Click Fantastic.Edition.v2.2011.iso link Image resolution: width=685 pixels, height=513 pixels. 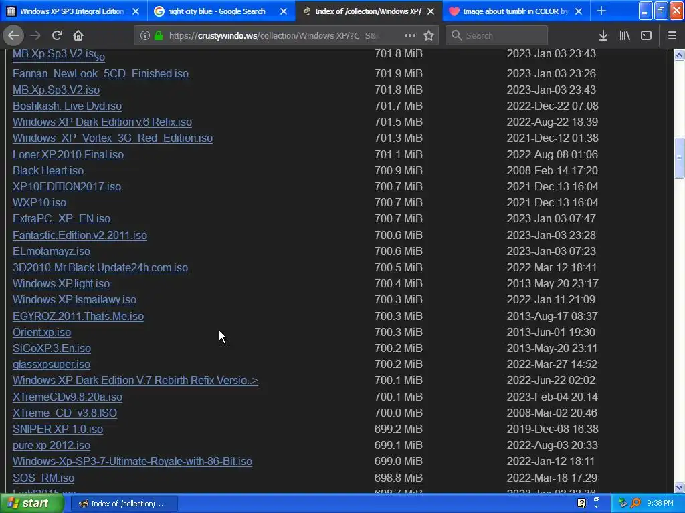point(80,235)
